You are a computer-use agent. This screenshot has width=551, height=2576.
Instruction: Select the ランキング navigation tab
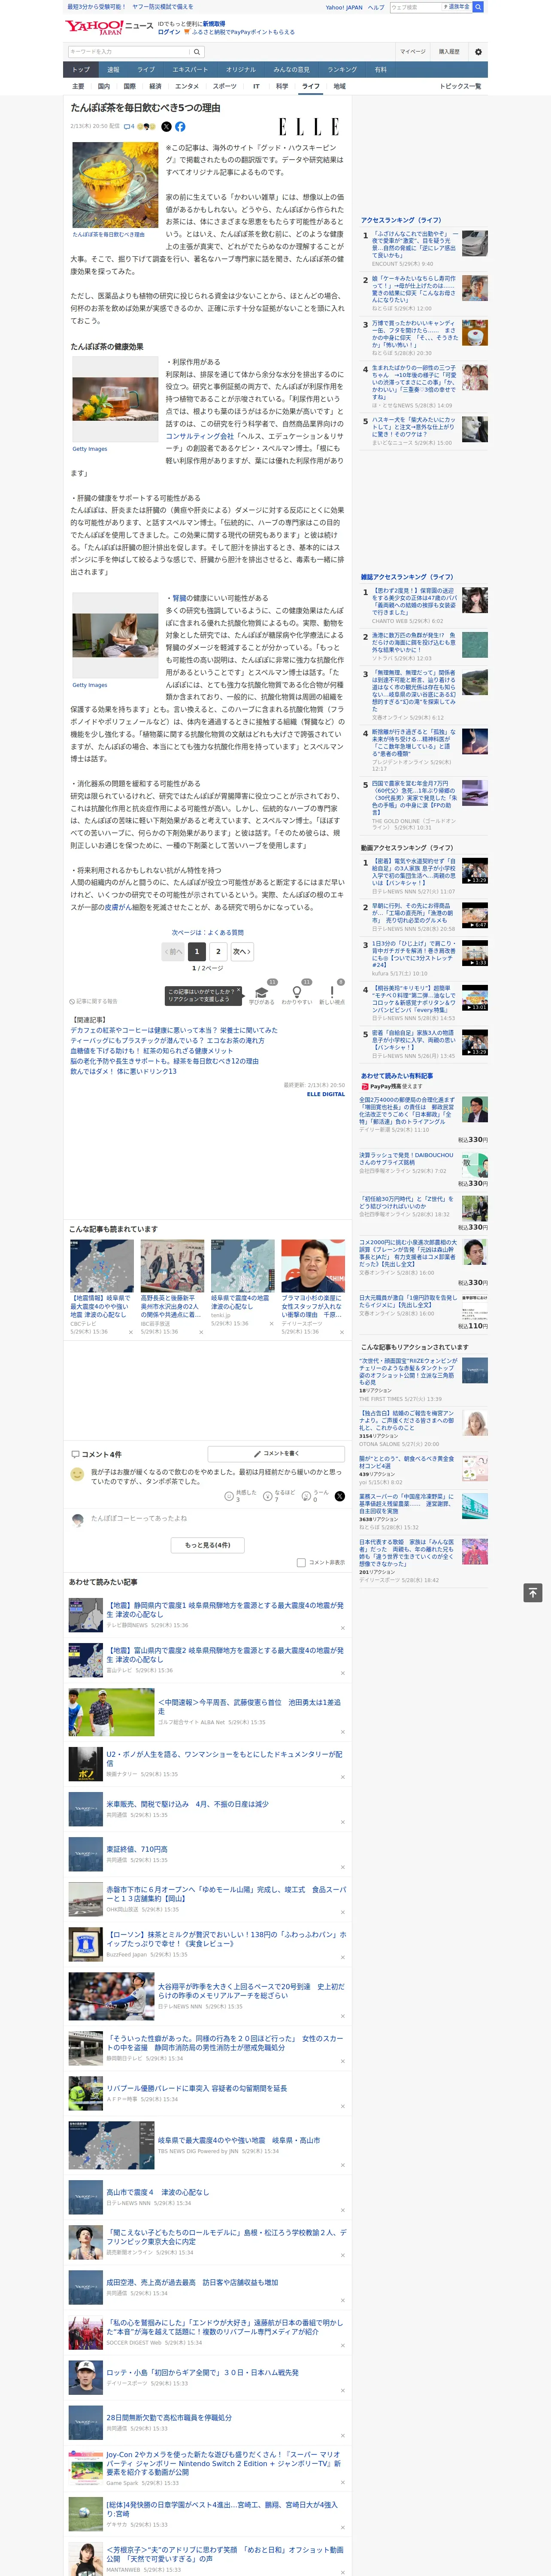pyautogui.click(x=342, y=70)
